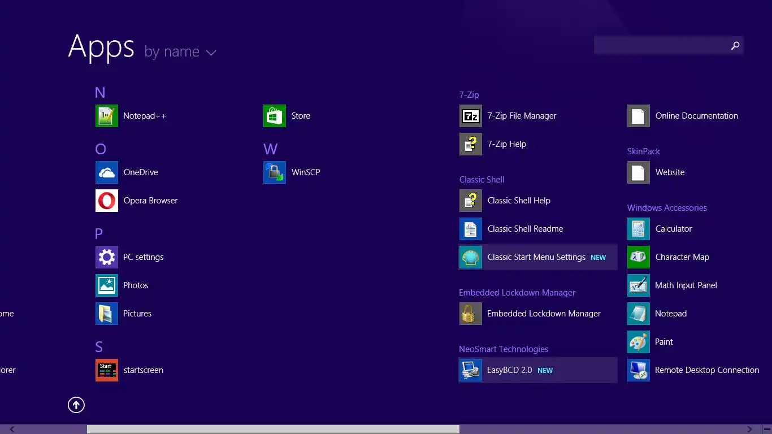Click the letter N group heading
The image size is (772, 434).
(x=100, y=93)
